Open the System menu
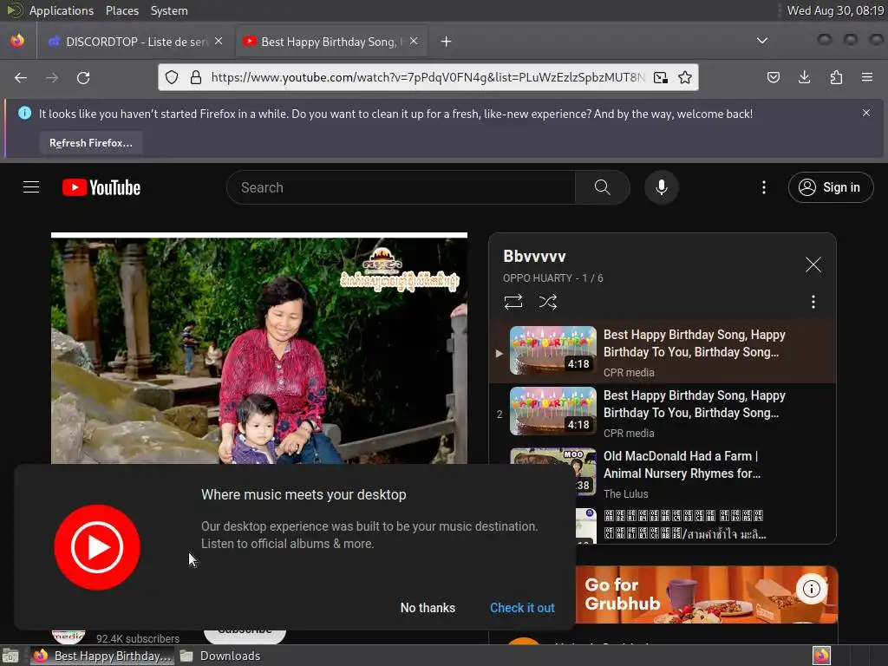Image resolution: width=888 pixels, height=666 pixels. pyautogui.click(x=169, y=10)
